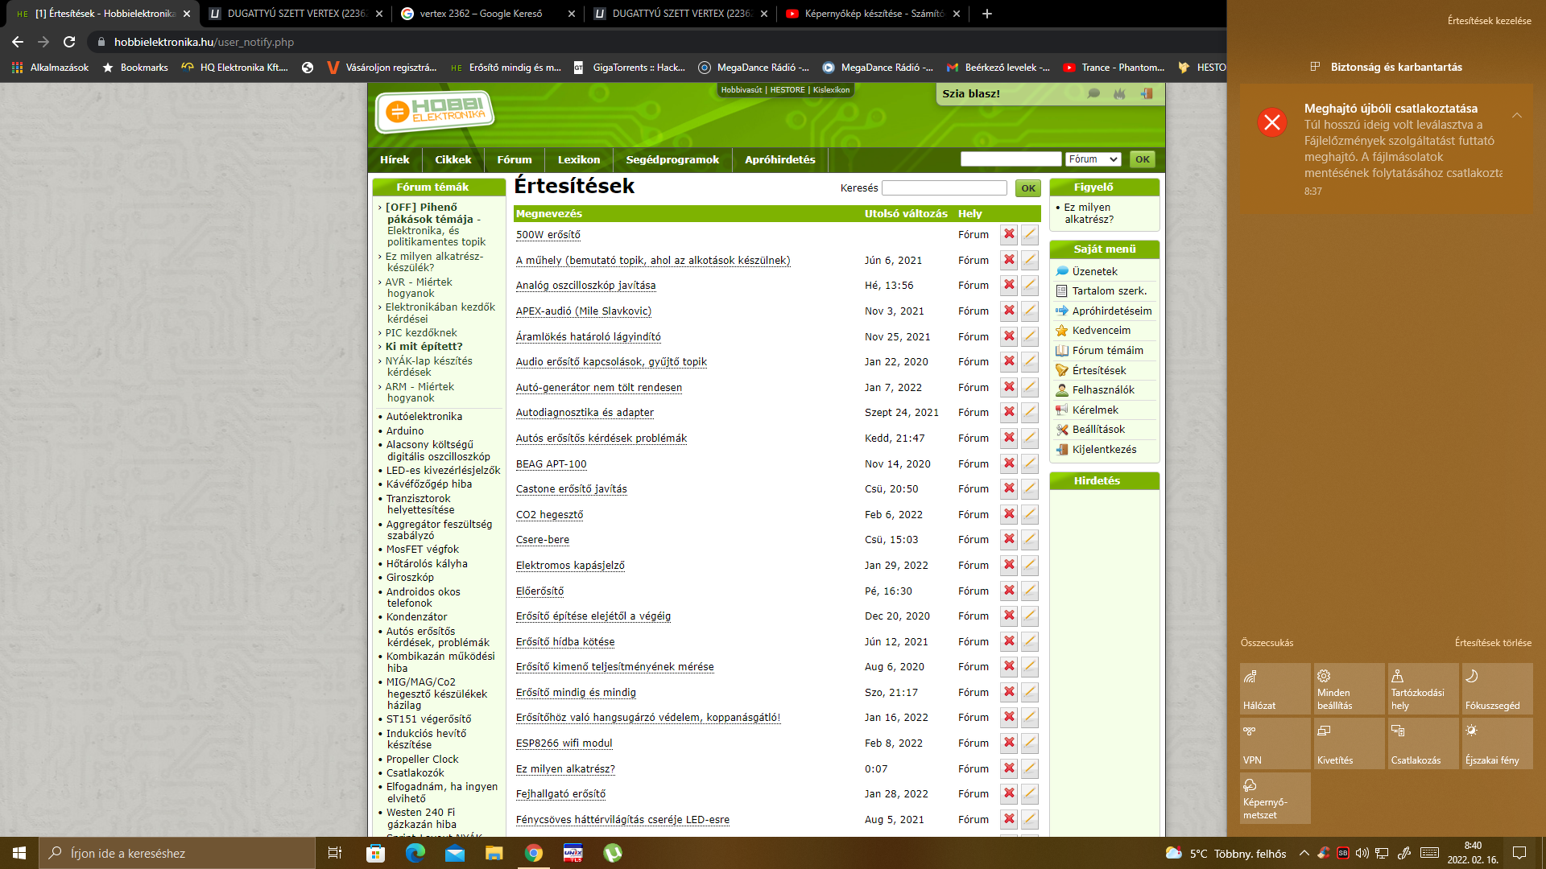Toggle Éjszakai fény quick action
This screenshot has width=1546, height=869.
click(x=1497, y=743)
